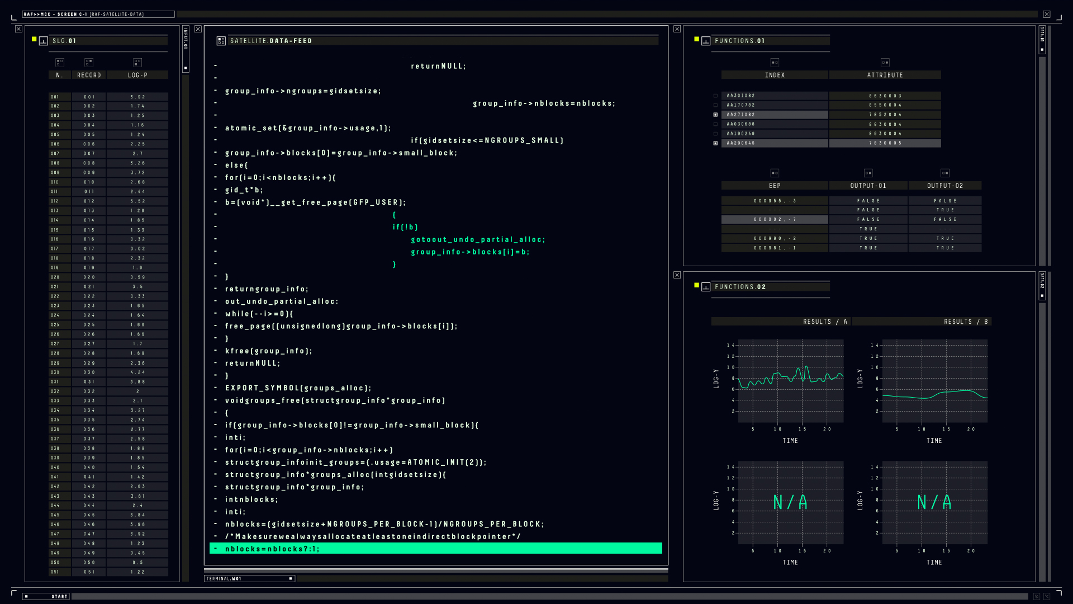Click the small icon above EEP column
1073x604 pixels.
coord(775,173)
